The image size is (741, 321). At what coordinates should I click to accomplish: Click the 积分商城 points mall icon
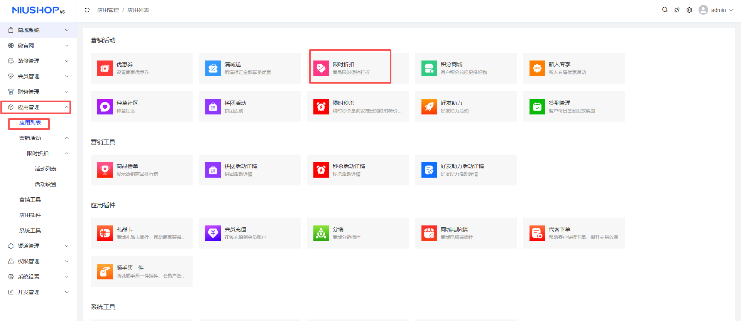click(429, 68)
